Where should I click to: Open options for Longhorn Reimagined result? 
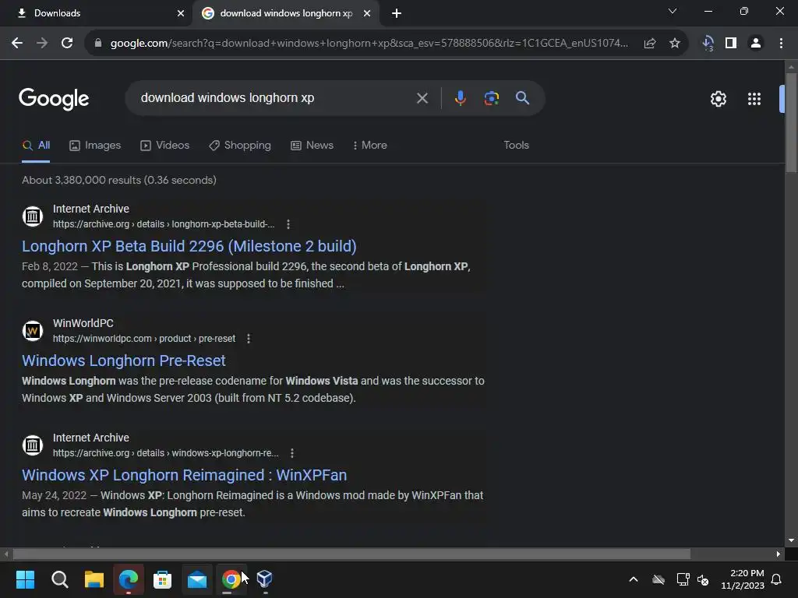tap(291, 453)
